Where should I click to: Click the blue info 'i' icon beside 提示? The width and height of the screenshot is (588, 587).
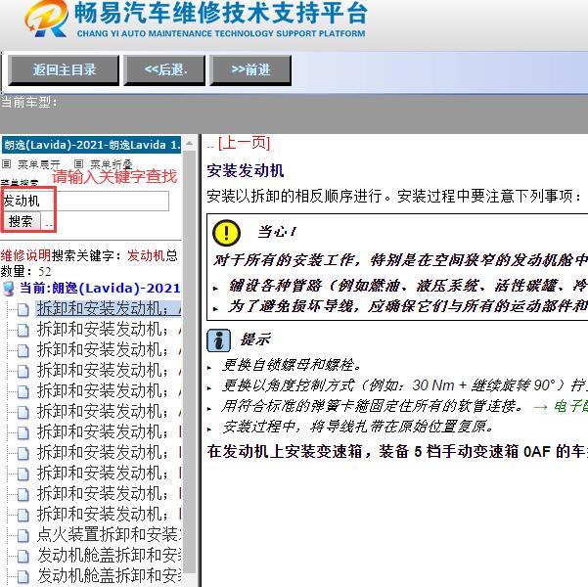click(218, 340)
